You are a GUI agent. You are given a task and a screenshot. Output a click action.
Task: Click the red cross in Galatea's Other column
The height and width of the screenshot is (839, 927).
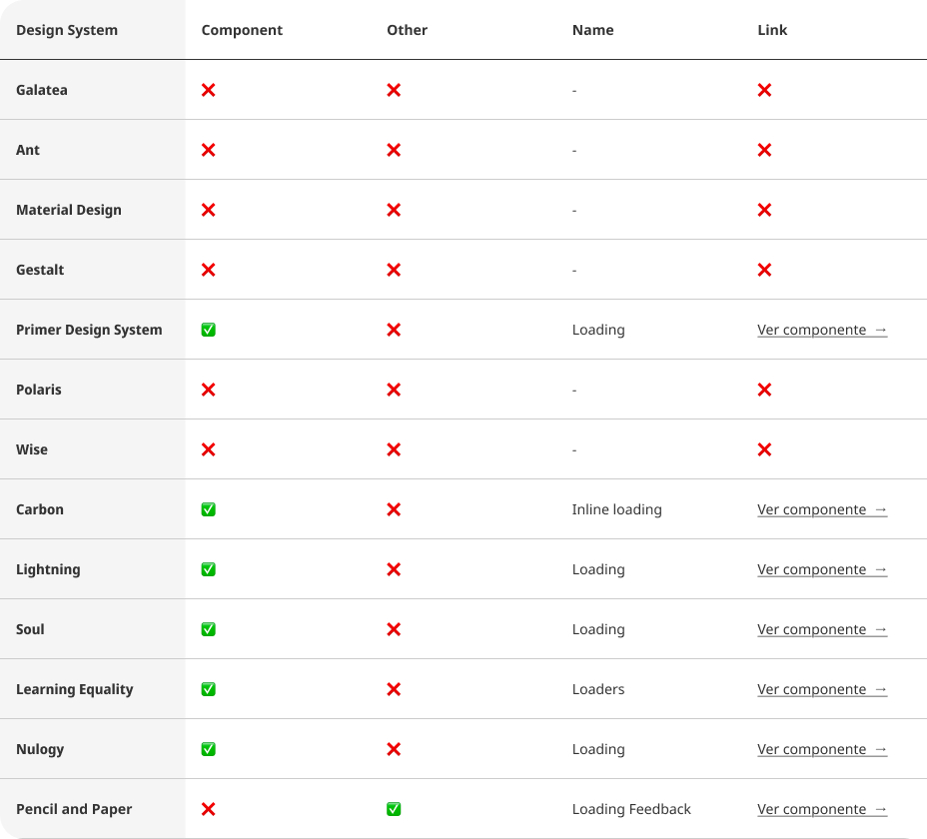pyautogui.click(x=394, y=90)
